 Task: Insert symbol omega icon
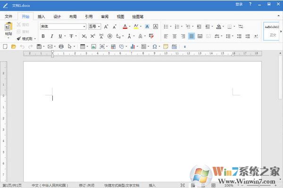coord(155,47)
